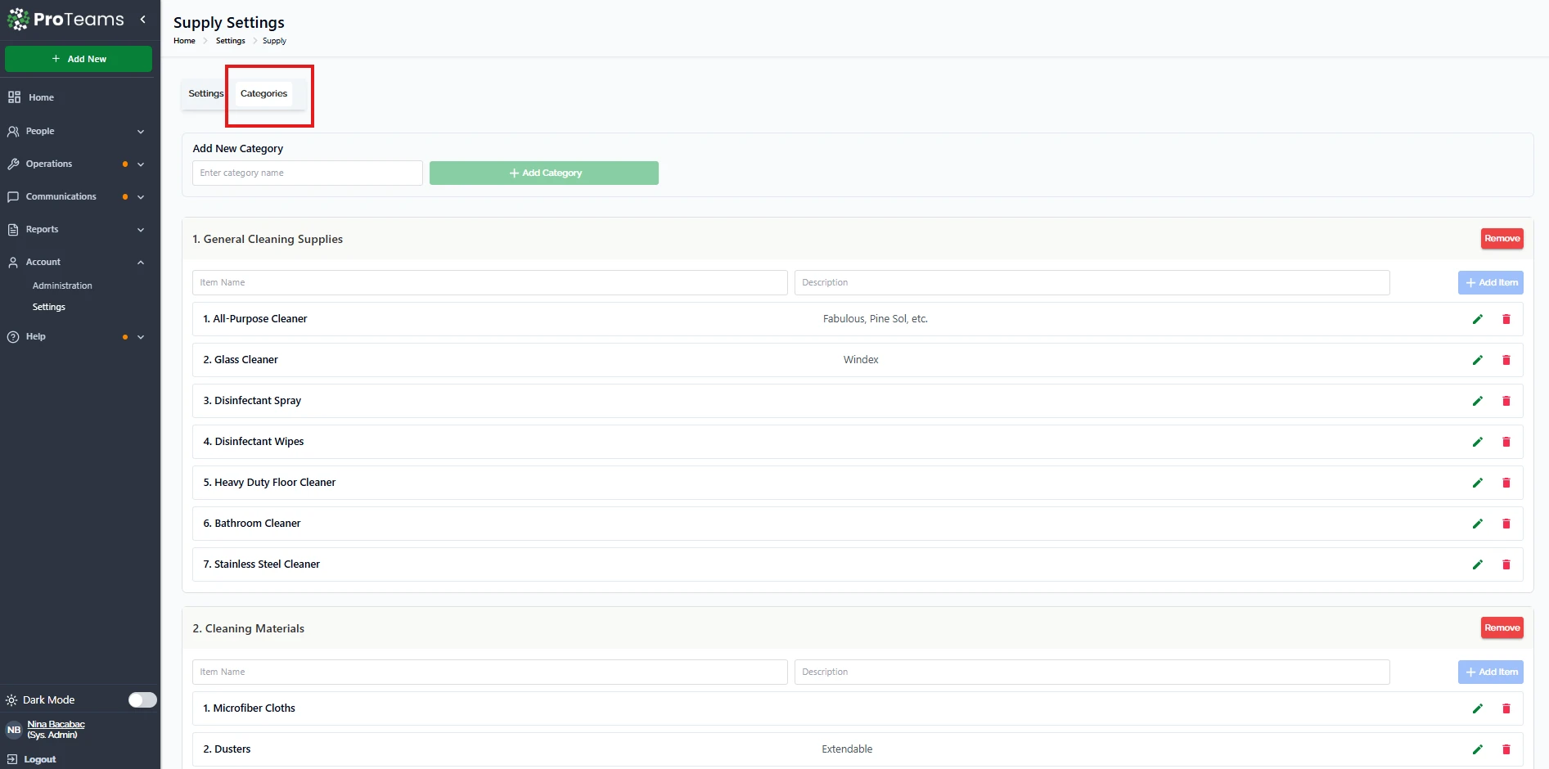Screen dimensions: 1549x769
Task: Edit the All-Purpose Cleaner item
Action: coord(1477,319)
